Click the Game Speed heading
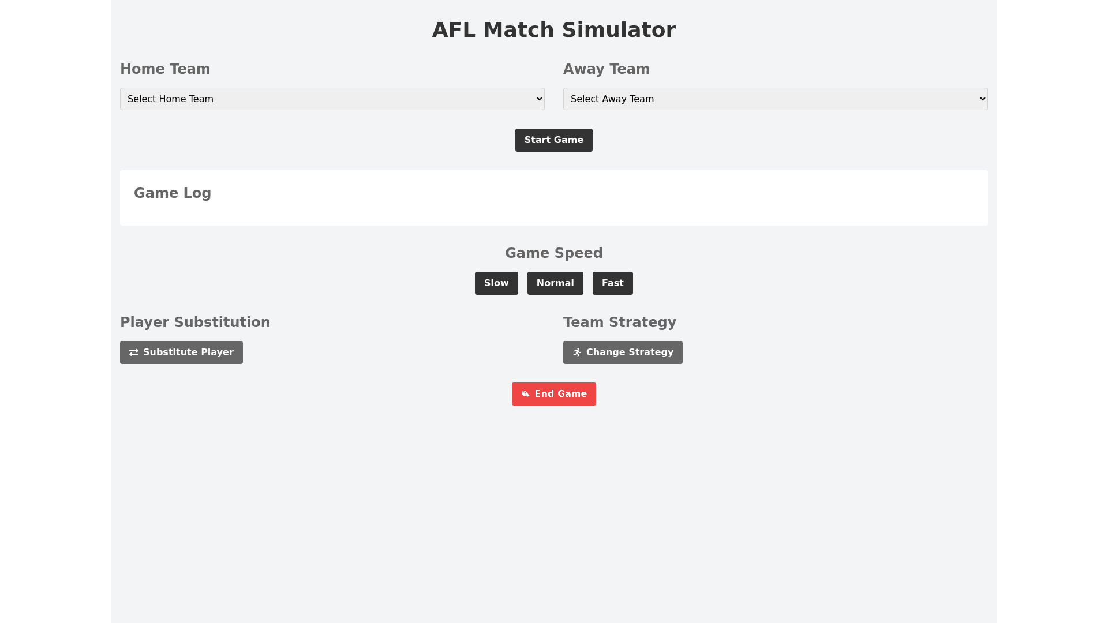The width and height of the screenshot is (1108, 623). (554, 253)
